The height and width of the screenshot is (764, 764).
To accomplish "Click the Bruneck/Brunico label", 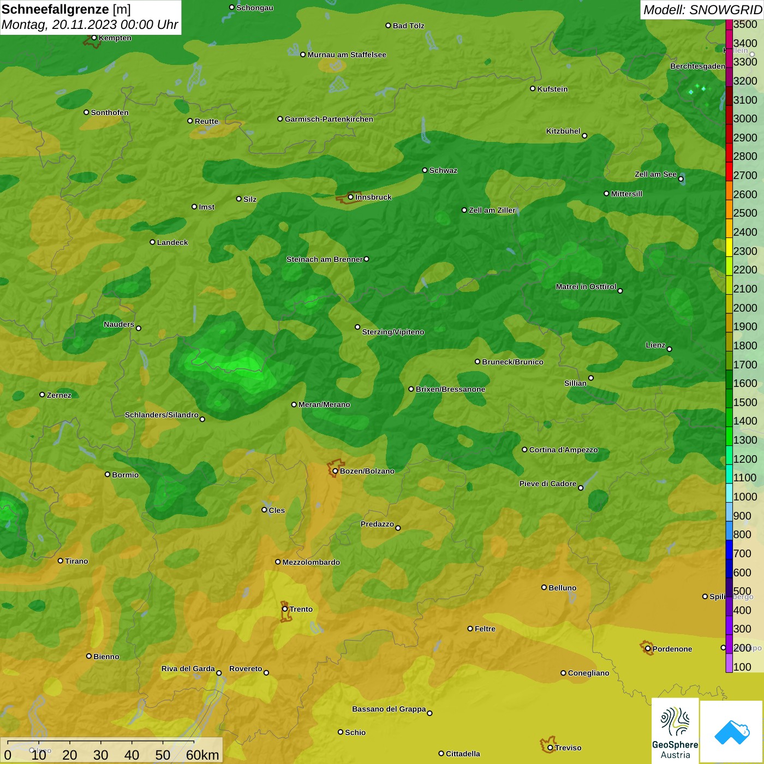I will pyautogui.click(x=512, y=362).
